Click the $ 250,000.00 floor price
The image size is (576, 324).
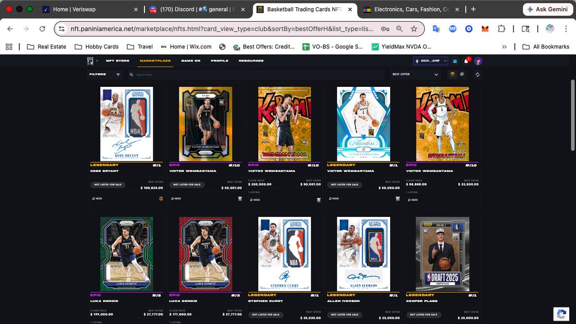[x=260, y=184]
